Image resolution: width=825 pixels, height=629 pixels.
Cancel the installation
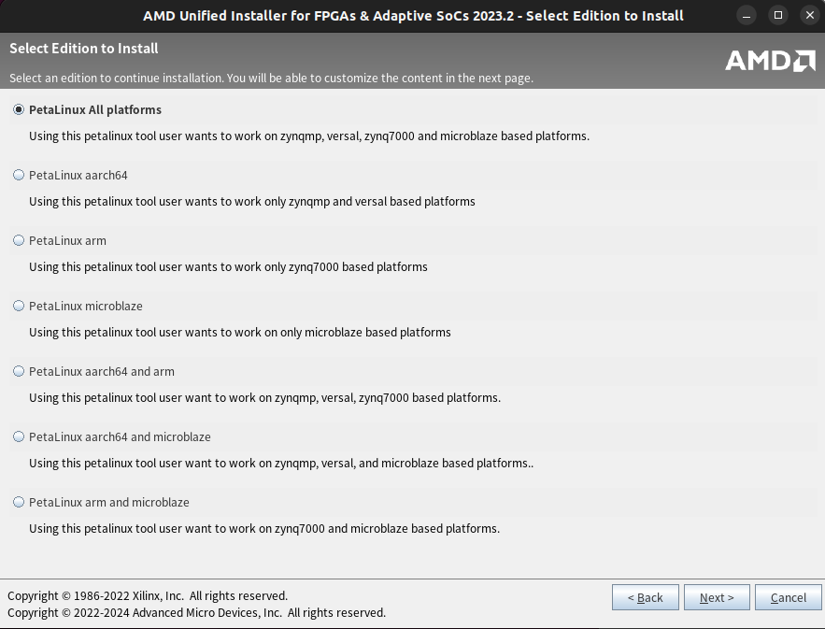point(789,597)
